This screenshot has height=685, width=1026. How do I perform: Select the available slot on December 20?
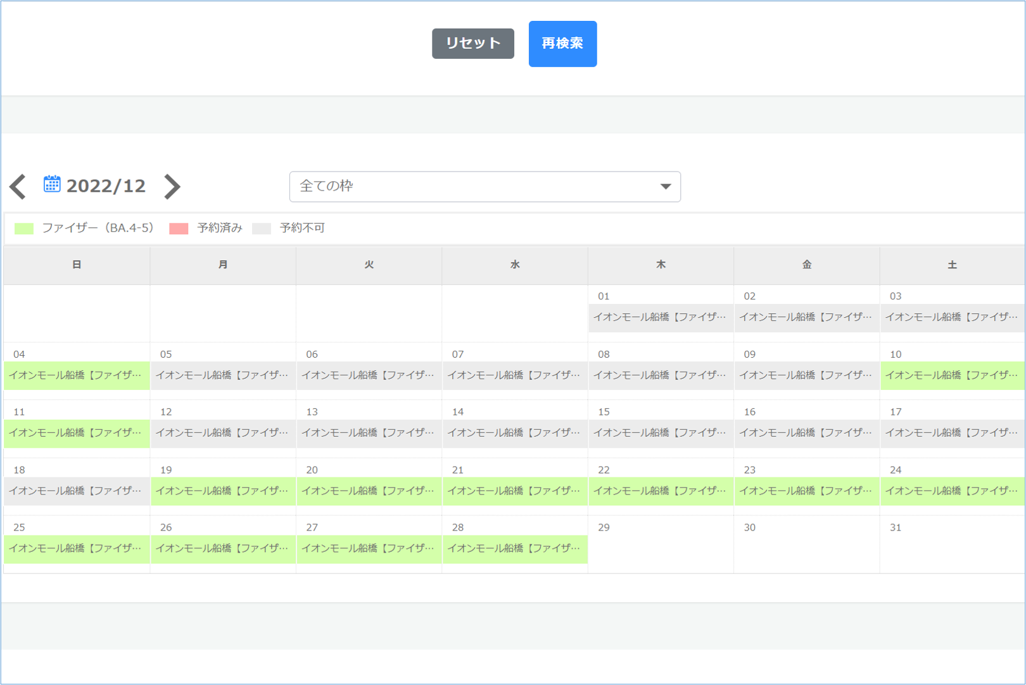click(x=369, y=491)
